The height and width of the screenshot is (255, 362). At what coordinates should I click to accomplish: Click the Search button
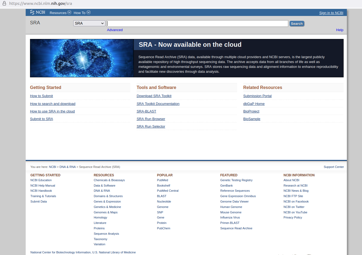[297, 24]
